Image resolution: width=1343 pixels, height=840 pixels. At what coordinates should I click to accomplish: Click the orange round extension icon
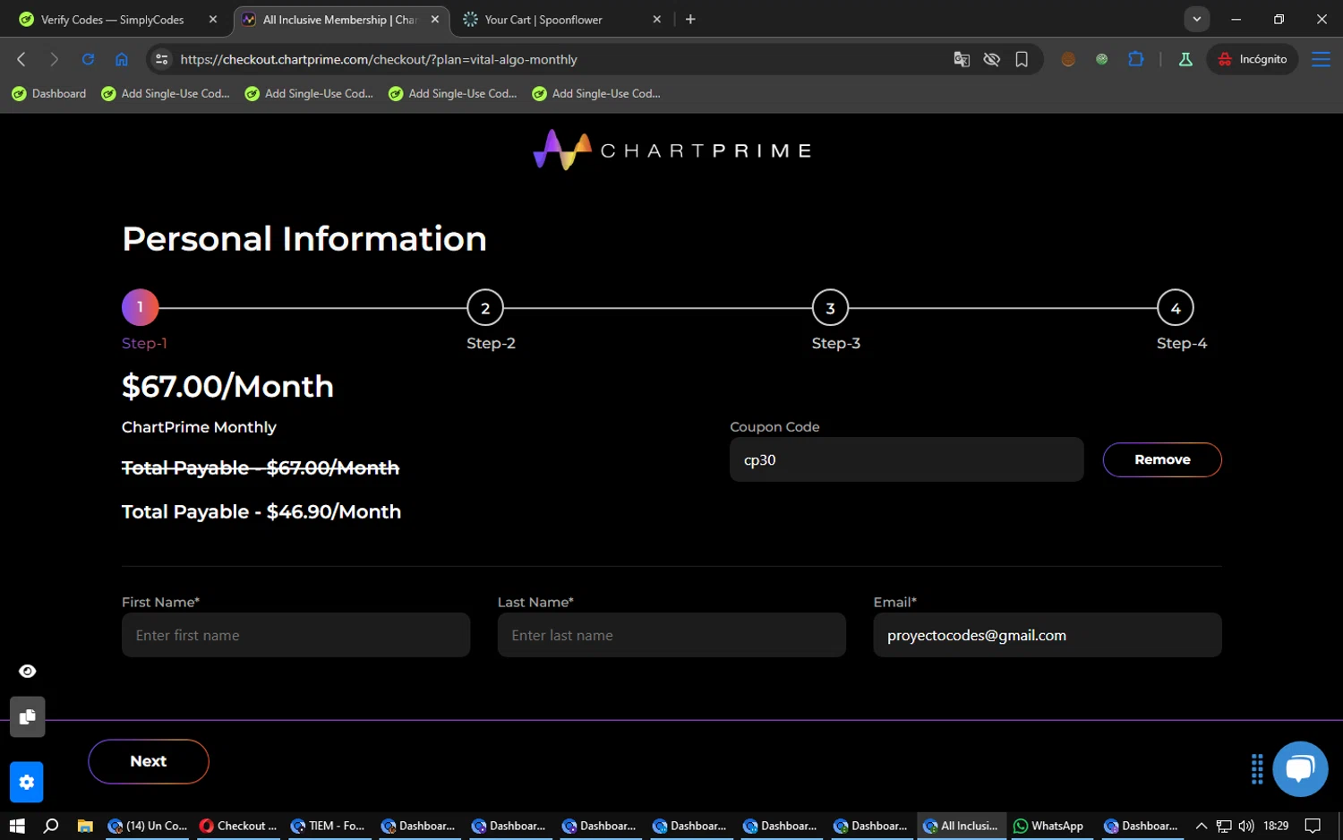[1068, 59]
